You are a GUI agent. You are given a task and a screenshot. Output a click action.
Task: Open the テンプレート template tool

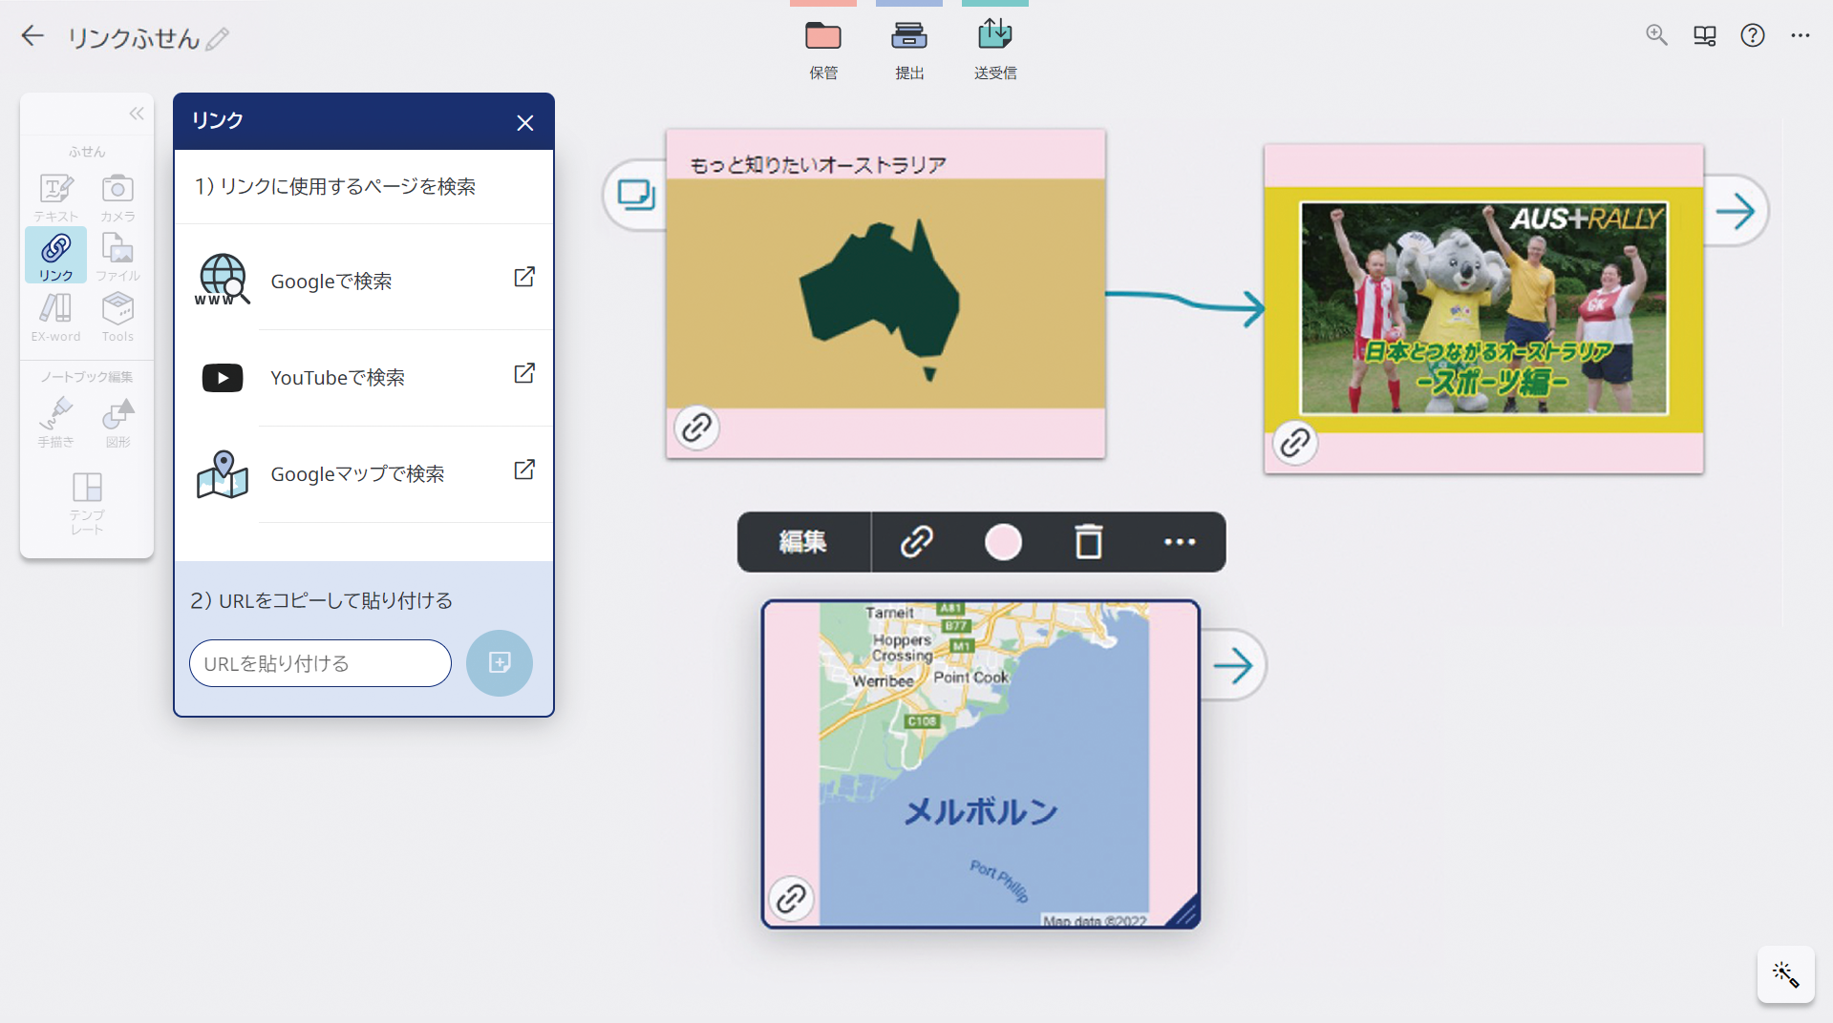point(87,501)
